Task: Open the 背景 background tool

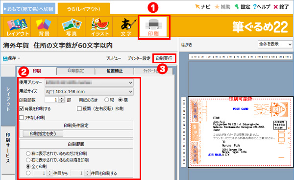Action: [44, 27]
